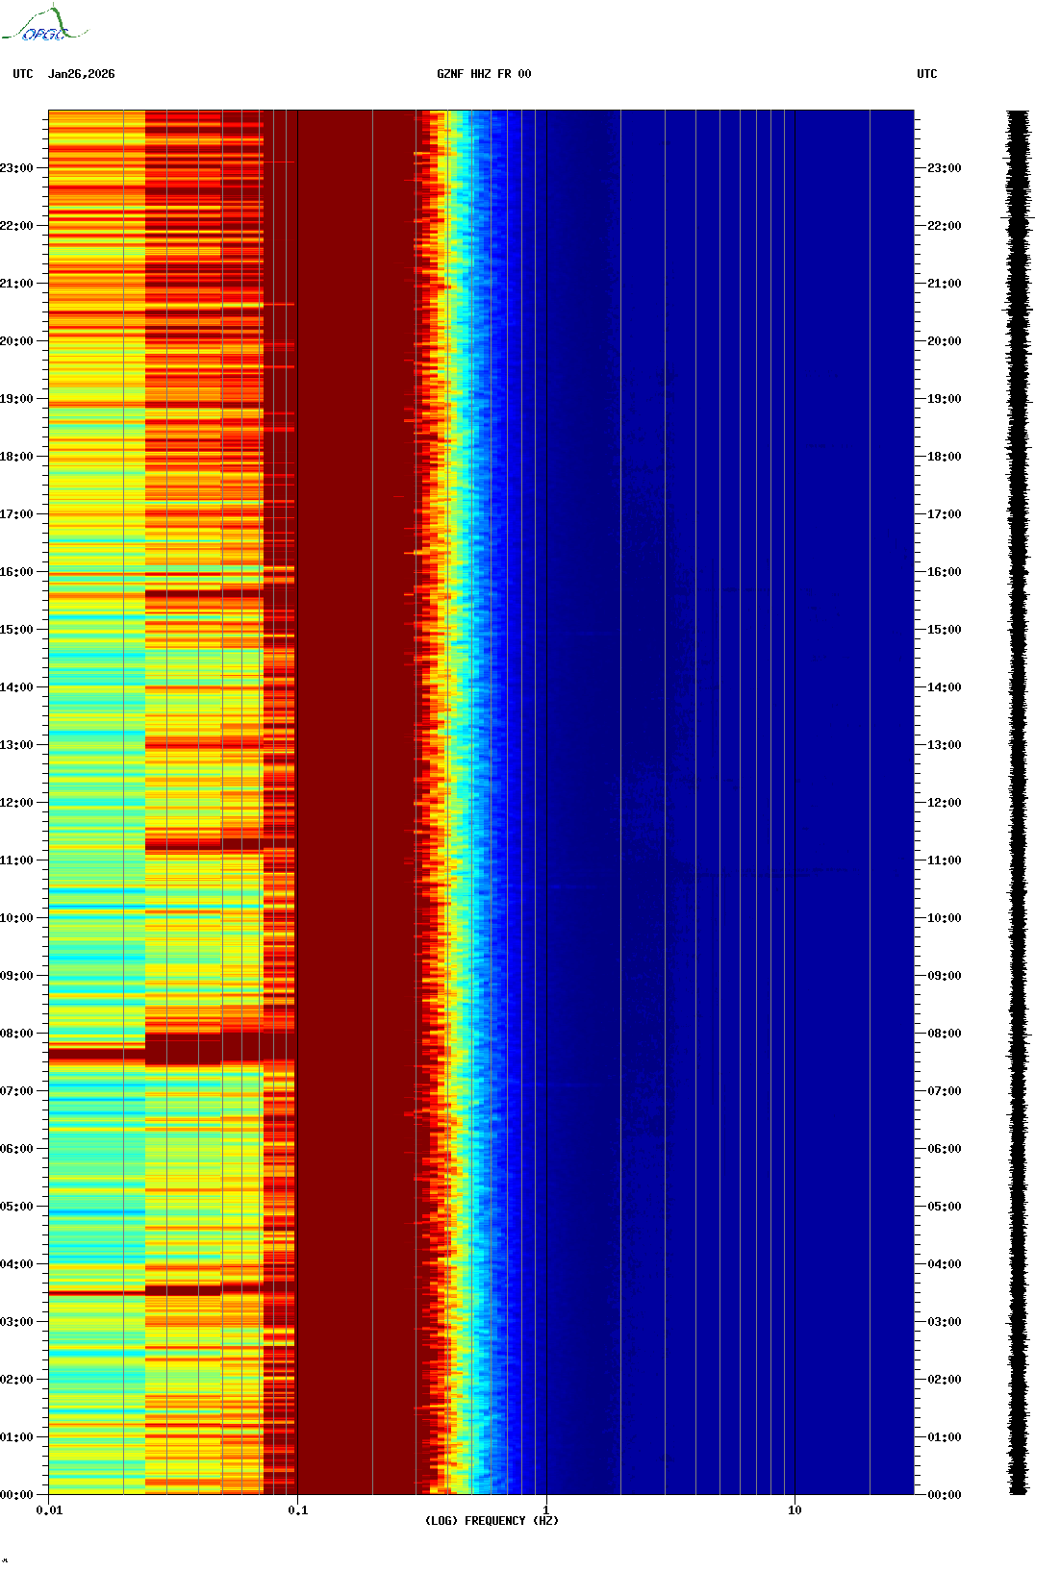This screenshot has height=1571, width=1060.
Task: Click the 0.01 frequency tick label
Action: [49, 1510]
